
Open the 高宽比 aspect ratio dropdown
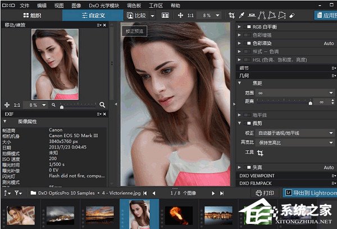click(x=295, y=142)
